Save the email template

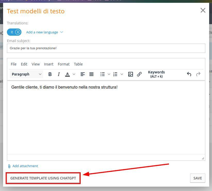coord(198,178)
